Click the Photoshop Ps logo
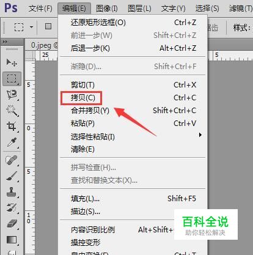 tap(11, 8)
